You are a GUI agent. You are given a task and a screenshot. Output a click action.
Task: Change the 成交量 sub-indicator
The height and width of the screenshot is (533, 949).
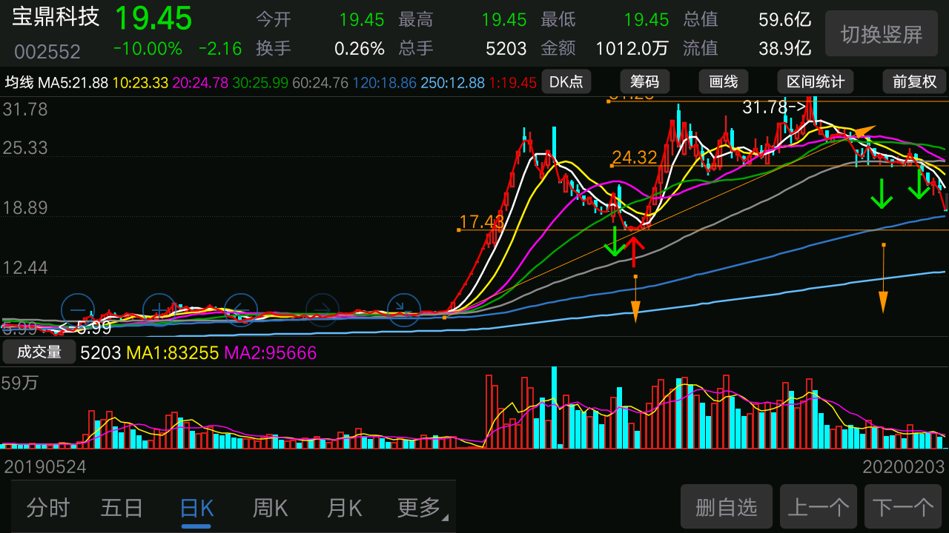(39, 352)
